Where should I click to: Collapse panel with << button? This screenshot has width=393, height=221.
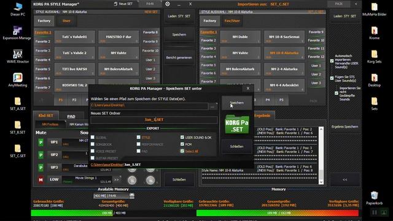(x=345, y=179)
